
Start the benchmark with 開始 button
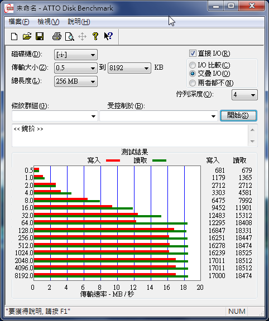click(x=238, y=116)
